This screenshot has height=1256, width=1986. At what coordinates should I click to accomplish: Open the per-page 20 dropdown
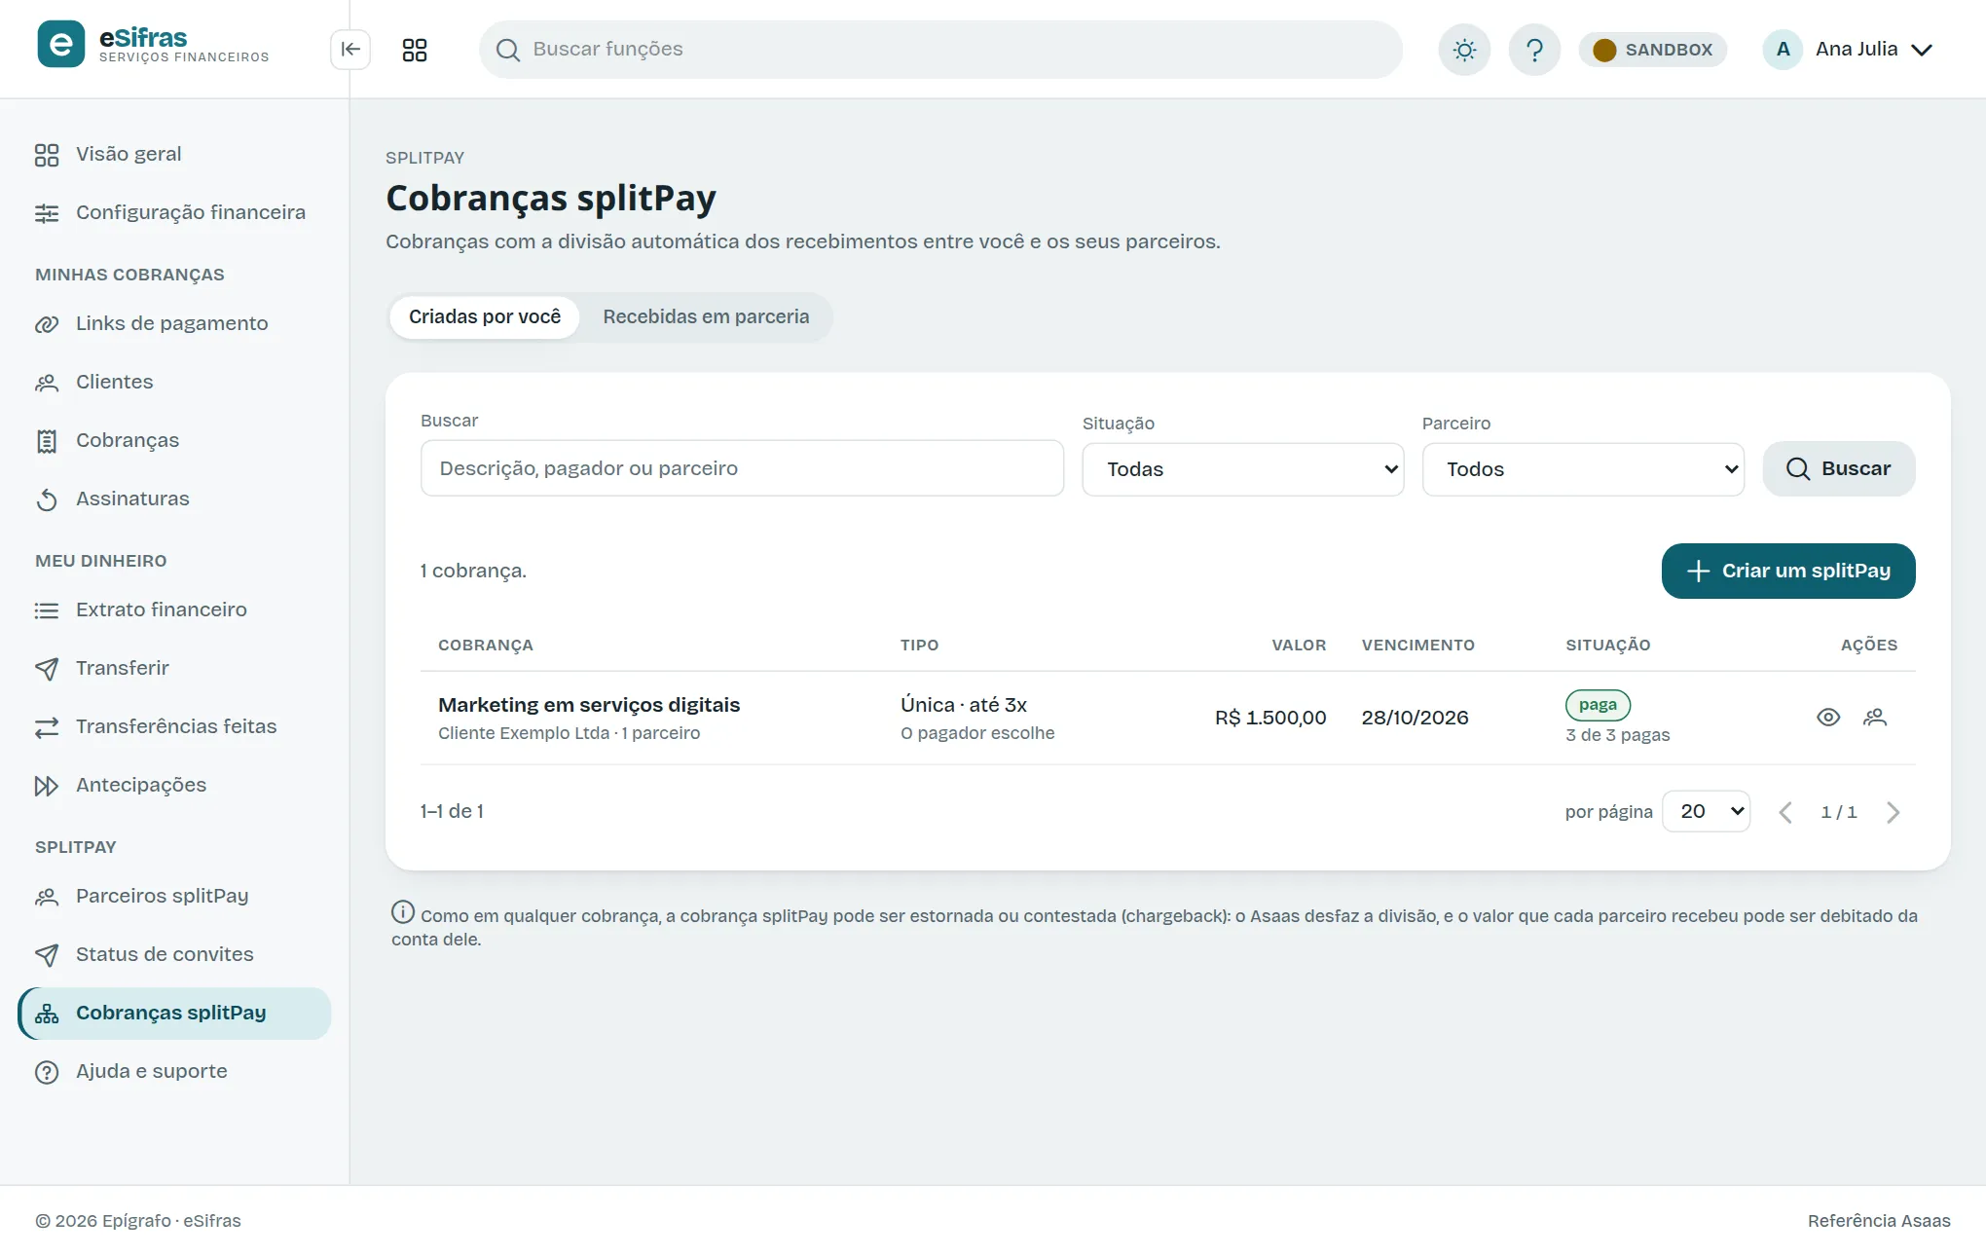(1707, 811)
